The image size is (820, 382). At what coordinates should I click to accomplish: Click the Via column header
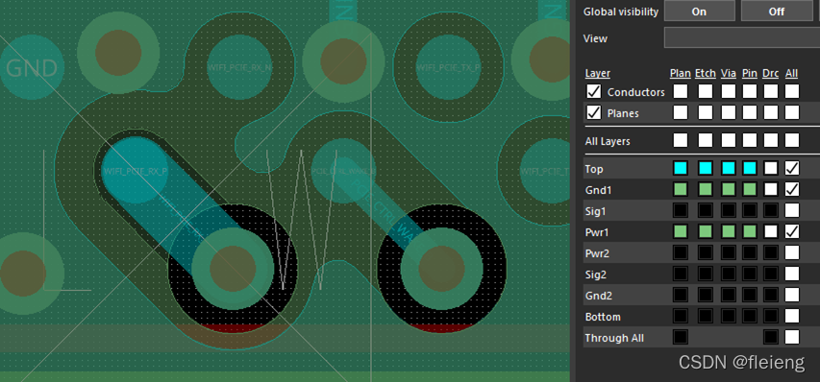[729, 74]
